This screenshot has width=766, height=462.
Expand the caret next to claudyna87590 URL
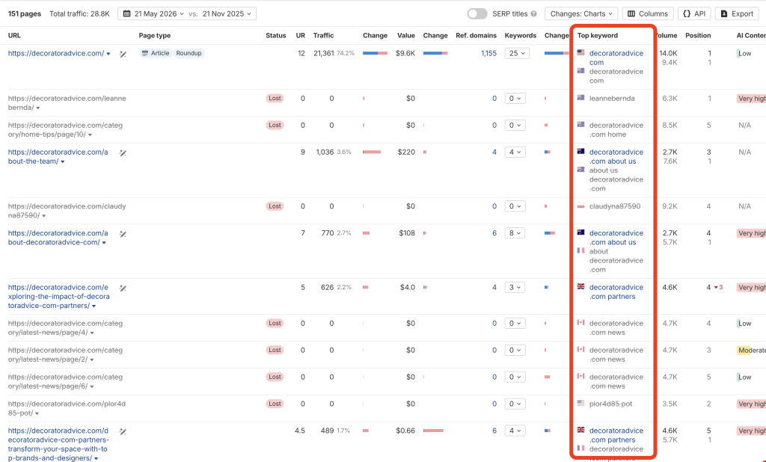44,216
